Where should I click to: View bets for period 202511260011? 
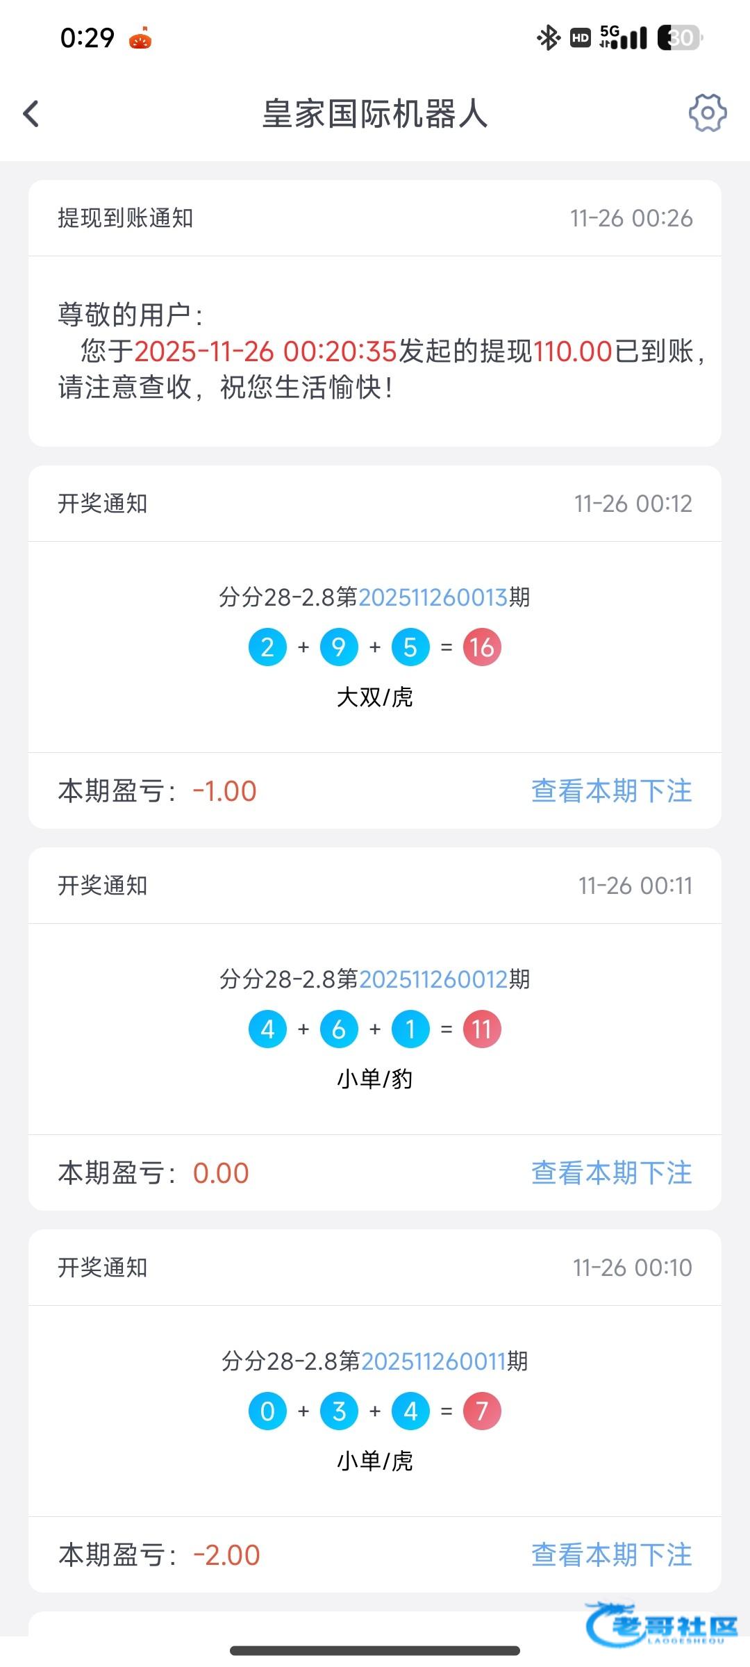[x=611, y=1555]
